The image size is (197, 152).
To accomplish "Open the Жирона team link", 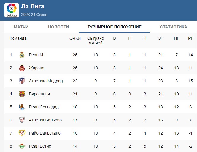I will 36,68.
